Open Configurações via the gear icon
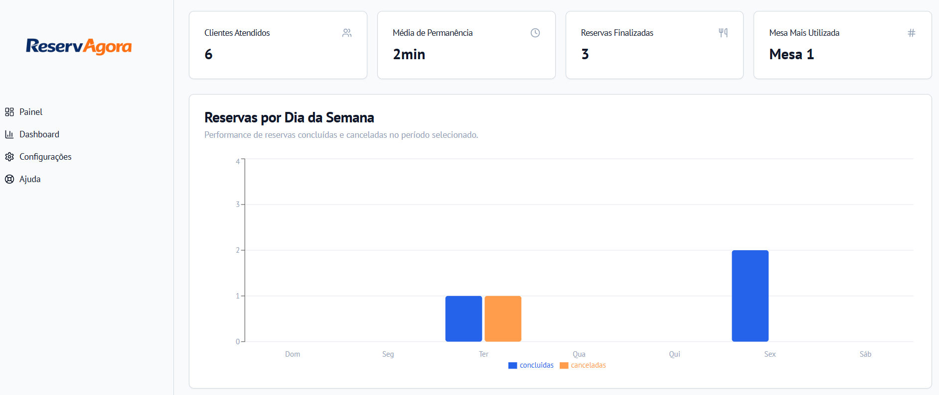The image size is (939, 395). pos(9,157)
